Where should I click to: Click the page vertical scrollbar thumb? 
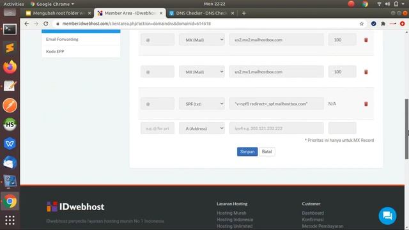pos(406,129)
